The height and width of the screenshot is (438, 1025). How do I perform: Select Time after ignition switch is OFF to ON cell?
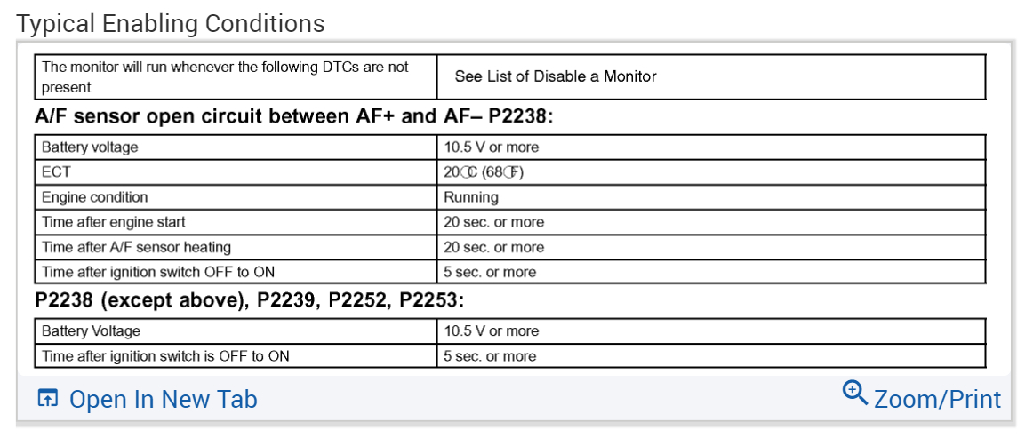tap(165, 356)
